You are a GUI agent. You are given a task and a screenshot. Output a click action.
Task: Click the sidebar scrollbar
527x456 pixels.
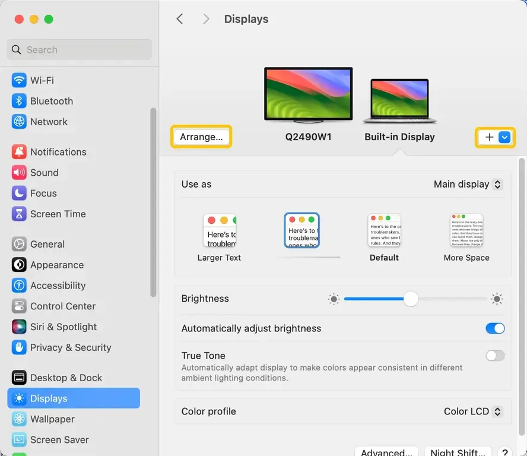pyautogui.click(x=153, y=202)
